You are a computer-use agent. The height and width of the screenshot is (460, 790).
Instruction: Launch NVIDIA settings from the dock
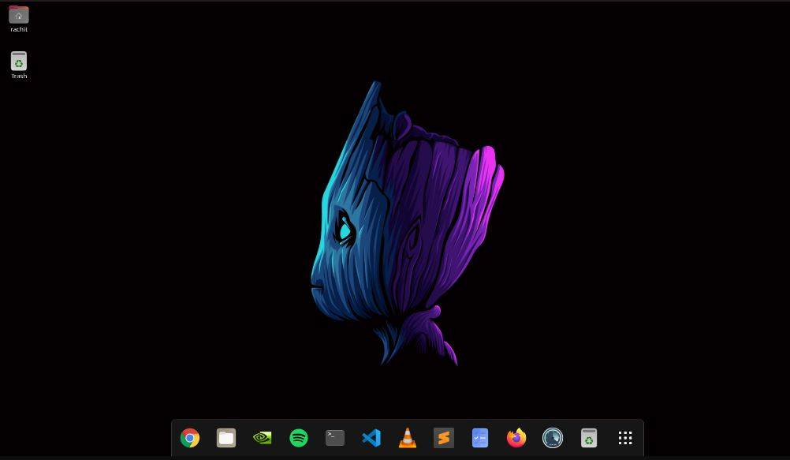[x=263, y=438]
